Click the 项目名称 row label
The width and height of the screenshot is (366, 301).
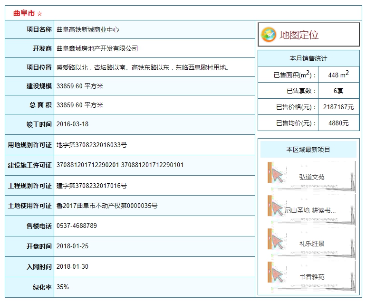(x=39, y=29)
